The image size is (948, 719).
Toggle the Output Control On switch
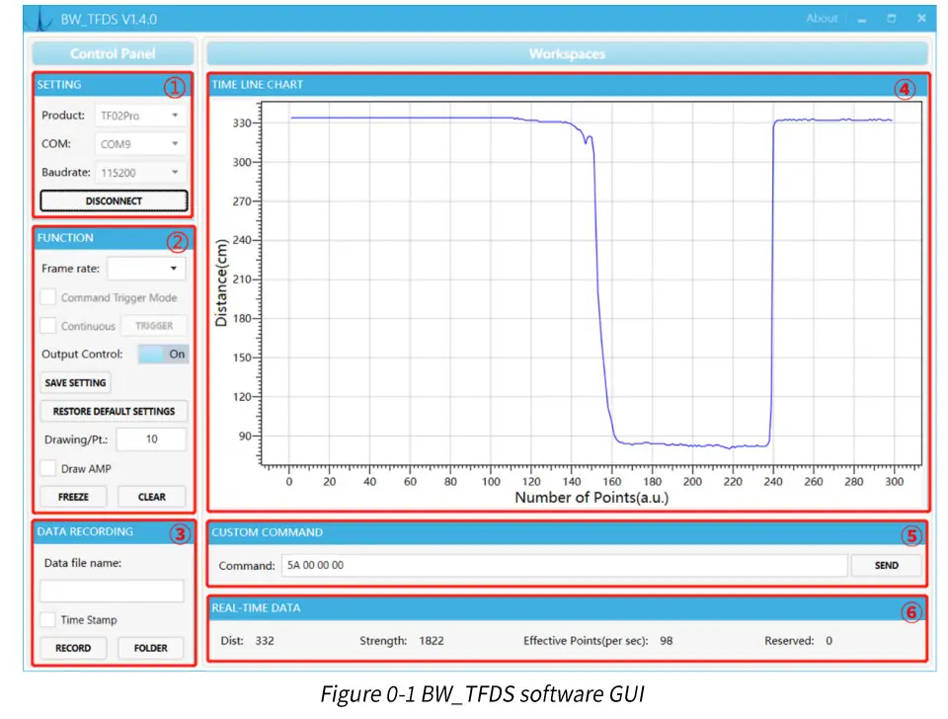(163, 354)
